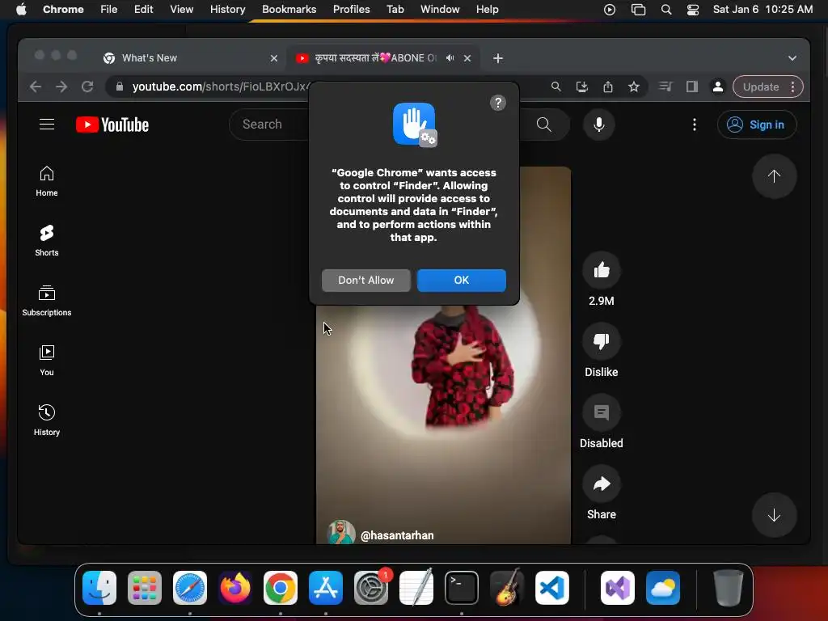
Task: Open the YouTube three-dot settings menu
Action: click(694, 125)
